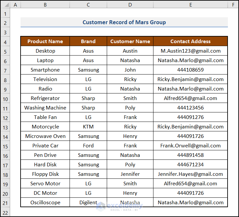Select row 13 header
239x217 pixels.
tap(5, 127)
